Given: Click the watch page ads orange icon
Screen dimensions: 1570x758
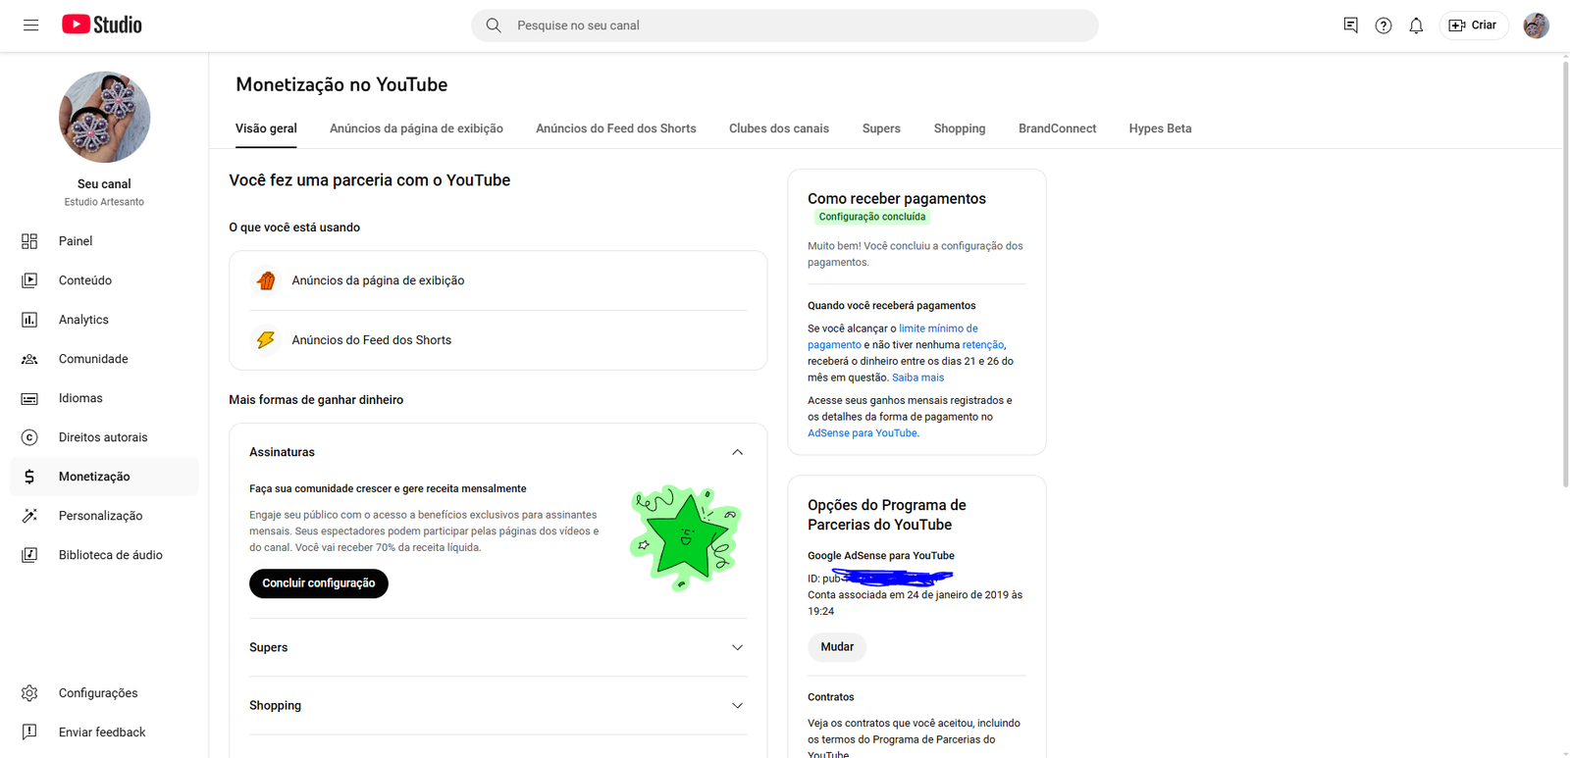Looking at the screenshot, I should [266, 280].
